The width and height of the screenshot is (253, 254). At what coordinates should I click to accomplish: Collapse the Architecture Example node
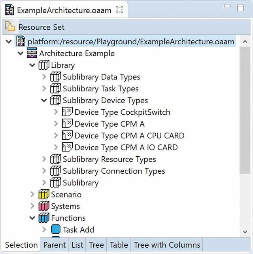[x=21, y=53]
